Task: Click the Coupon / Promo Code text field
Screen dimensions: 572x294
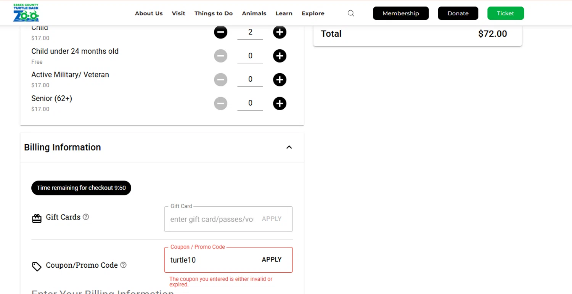Action: pos(212,260)
